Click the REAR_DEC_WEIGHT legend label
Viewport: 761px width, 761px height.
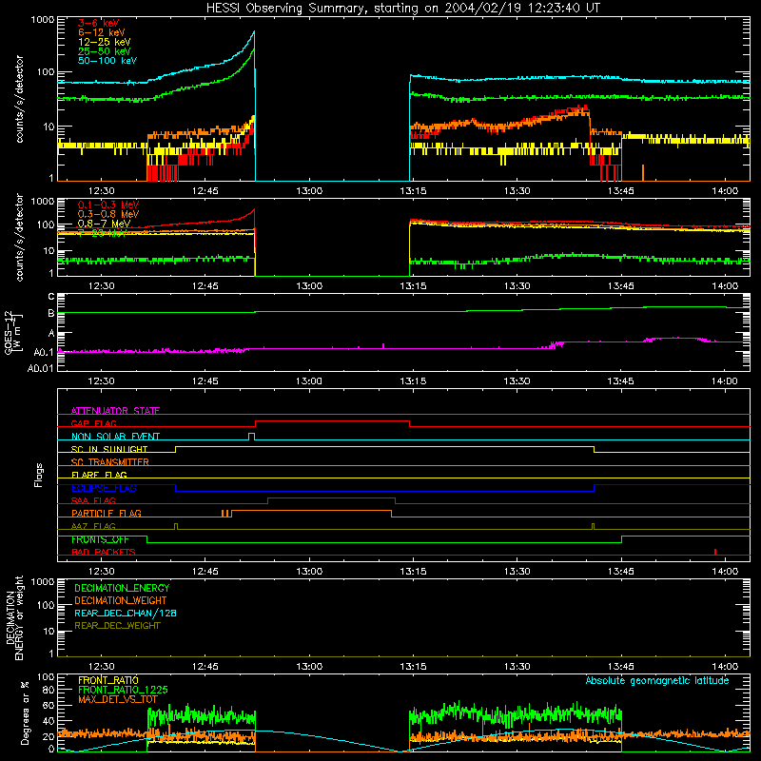(117, 626)
